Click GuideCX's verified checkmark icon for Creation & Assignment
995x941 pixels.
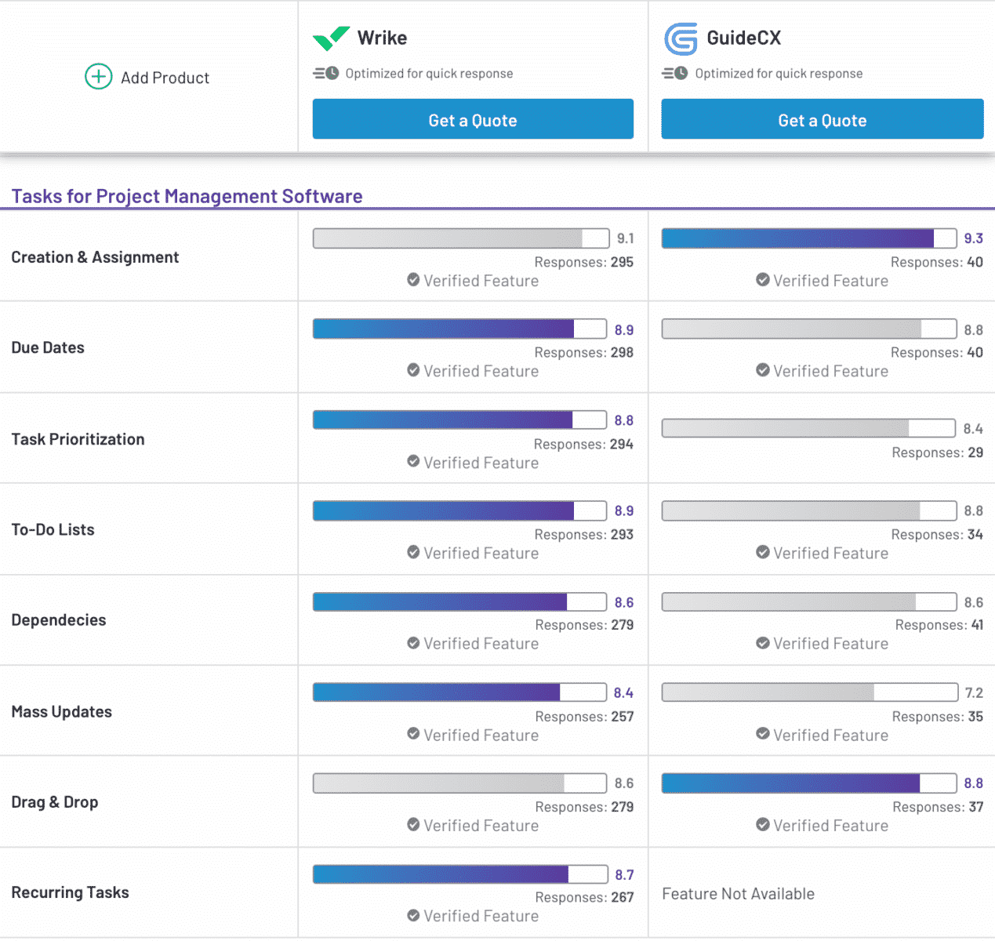(x=762, y=280)
